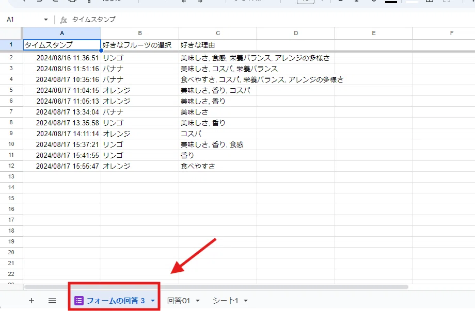The image size is (475, 311).
Task: Click timestamp 2024/08/16 11:51:16
Action: coord(62,69)
